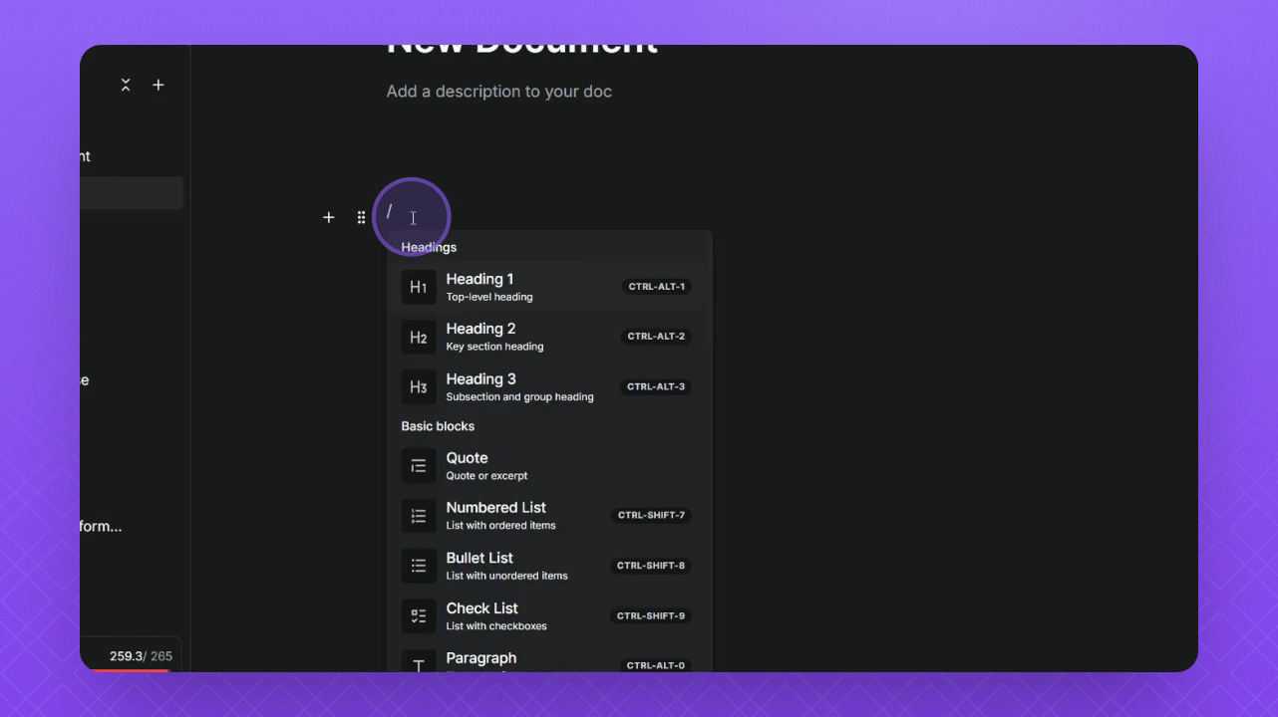The height and width of the screenshot is (717, 1278).
Task: Add a new block with the plus beside the slash line
Action: tap(329, 217)
